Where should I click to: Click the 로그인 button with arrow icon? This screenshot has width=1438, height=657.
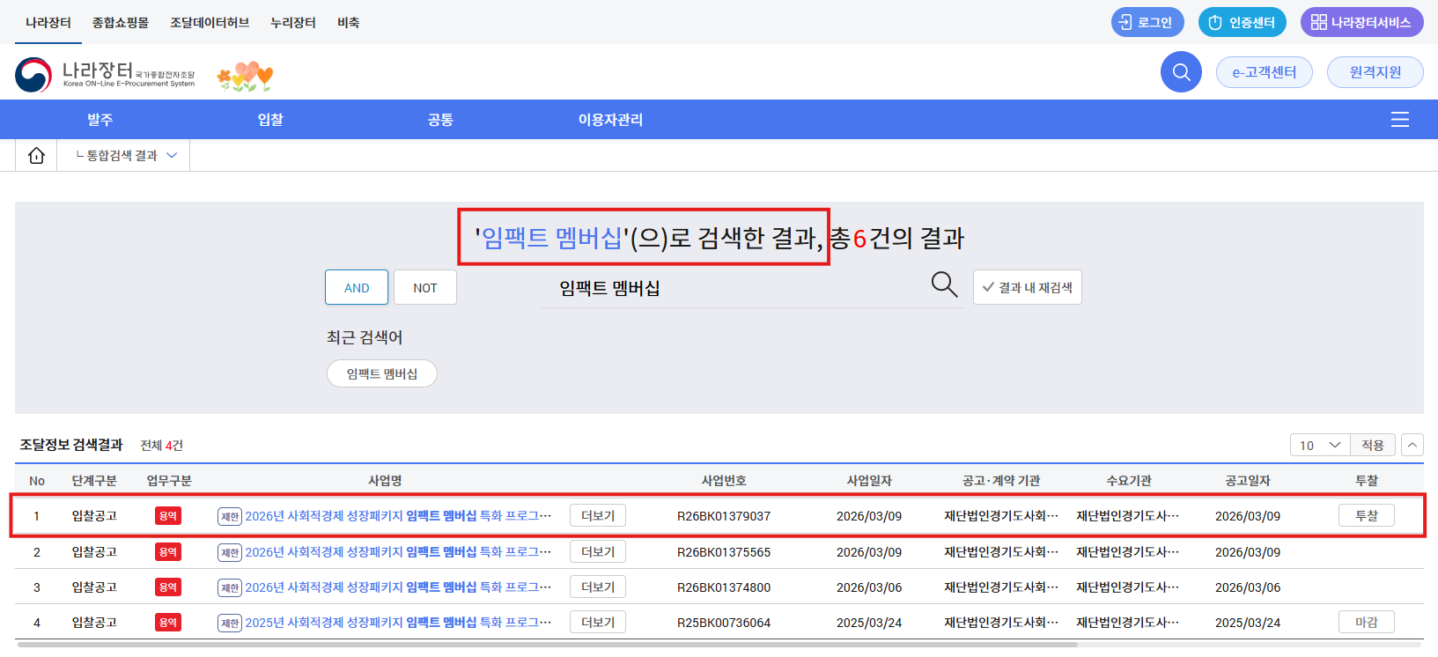click(1147, 22)
